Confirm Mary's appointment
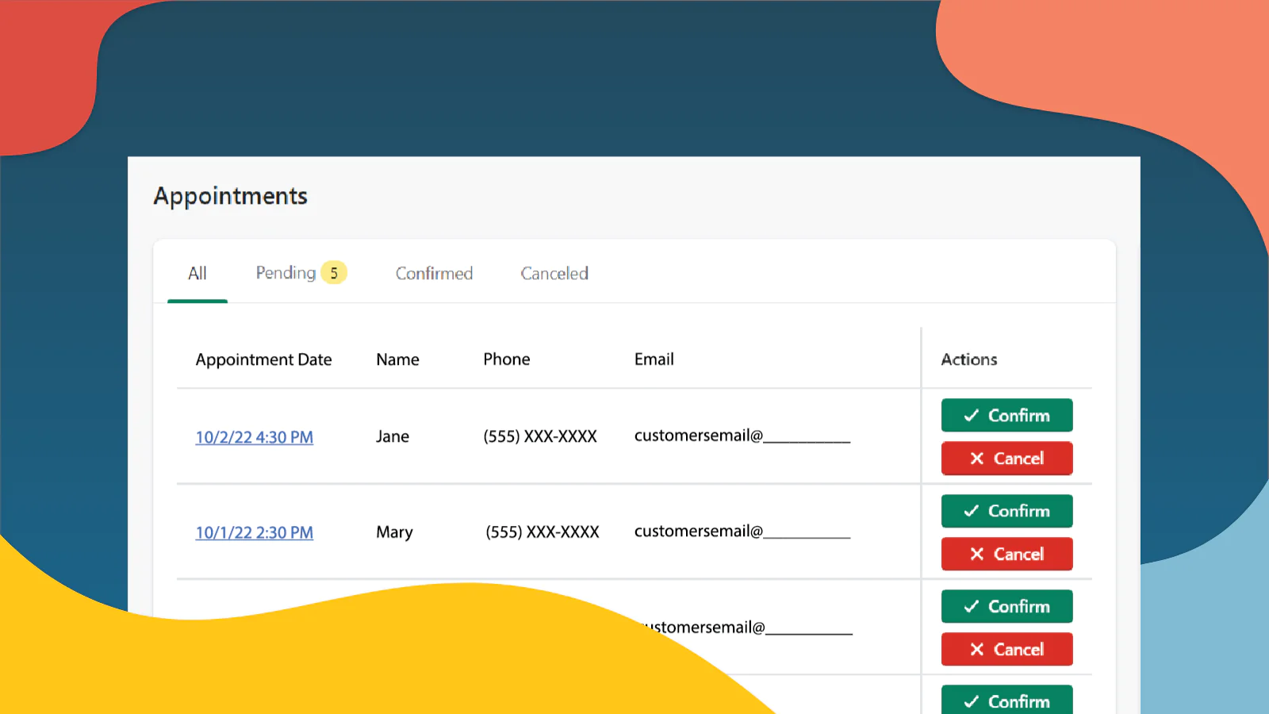The height and width of the screenshot is (714, 1269). 1007,511
